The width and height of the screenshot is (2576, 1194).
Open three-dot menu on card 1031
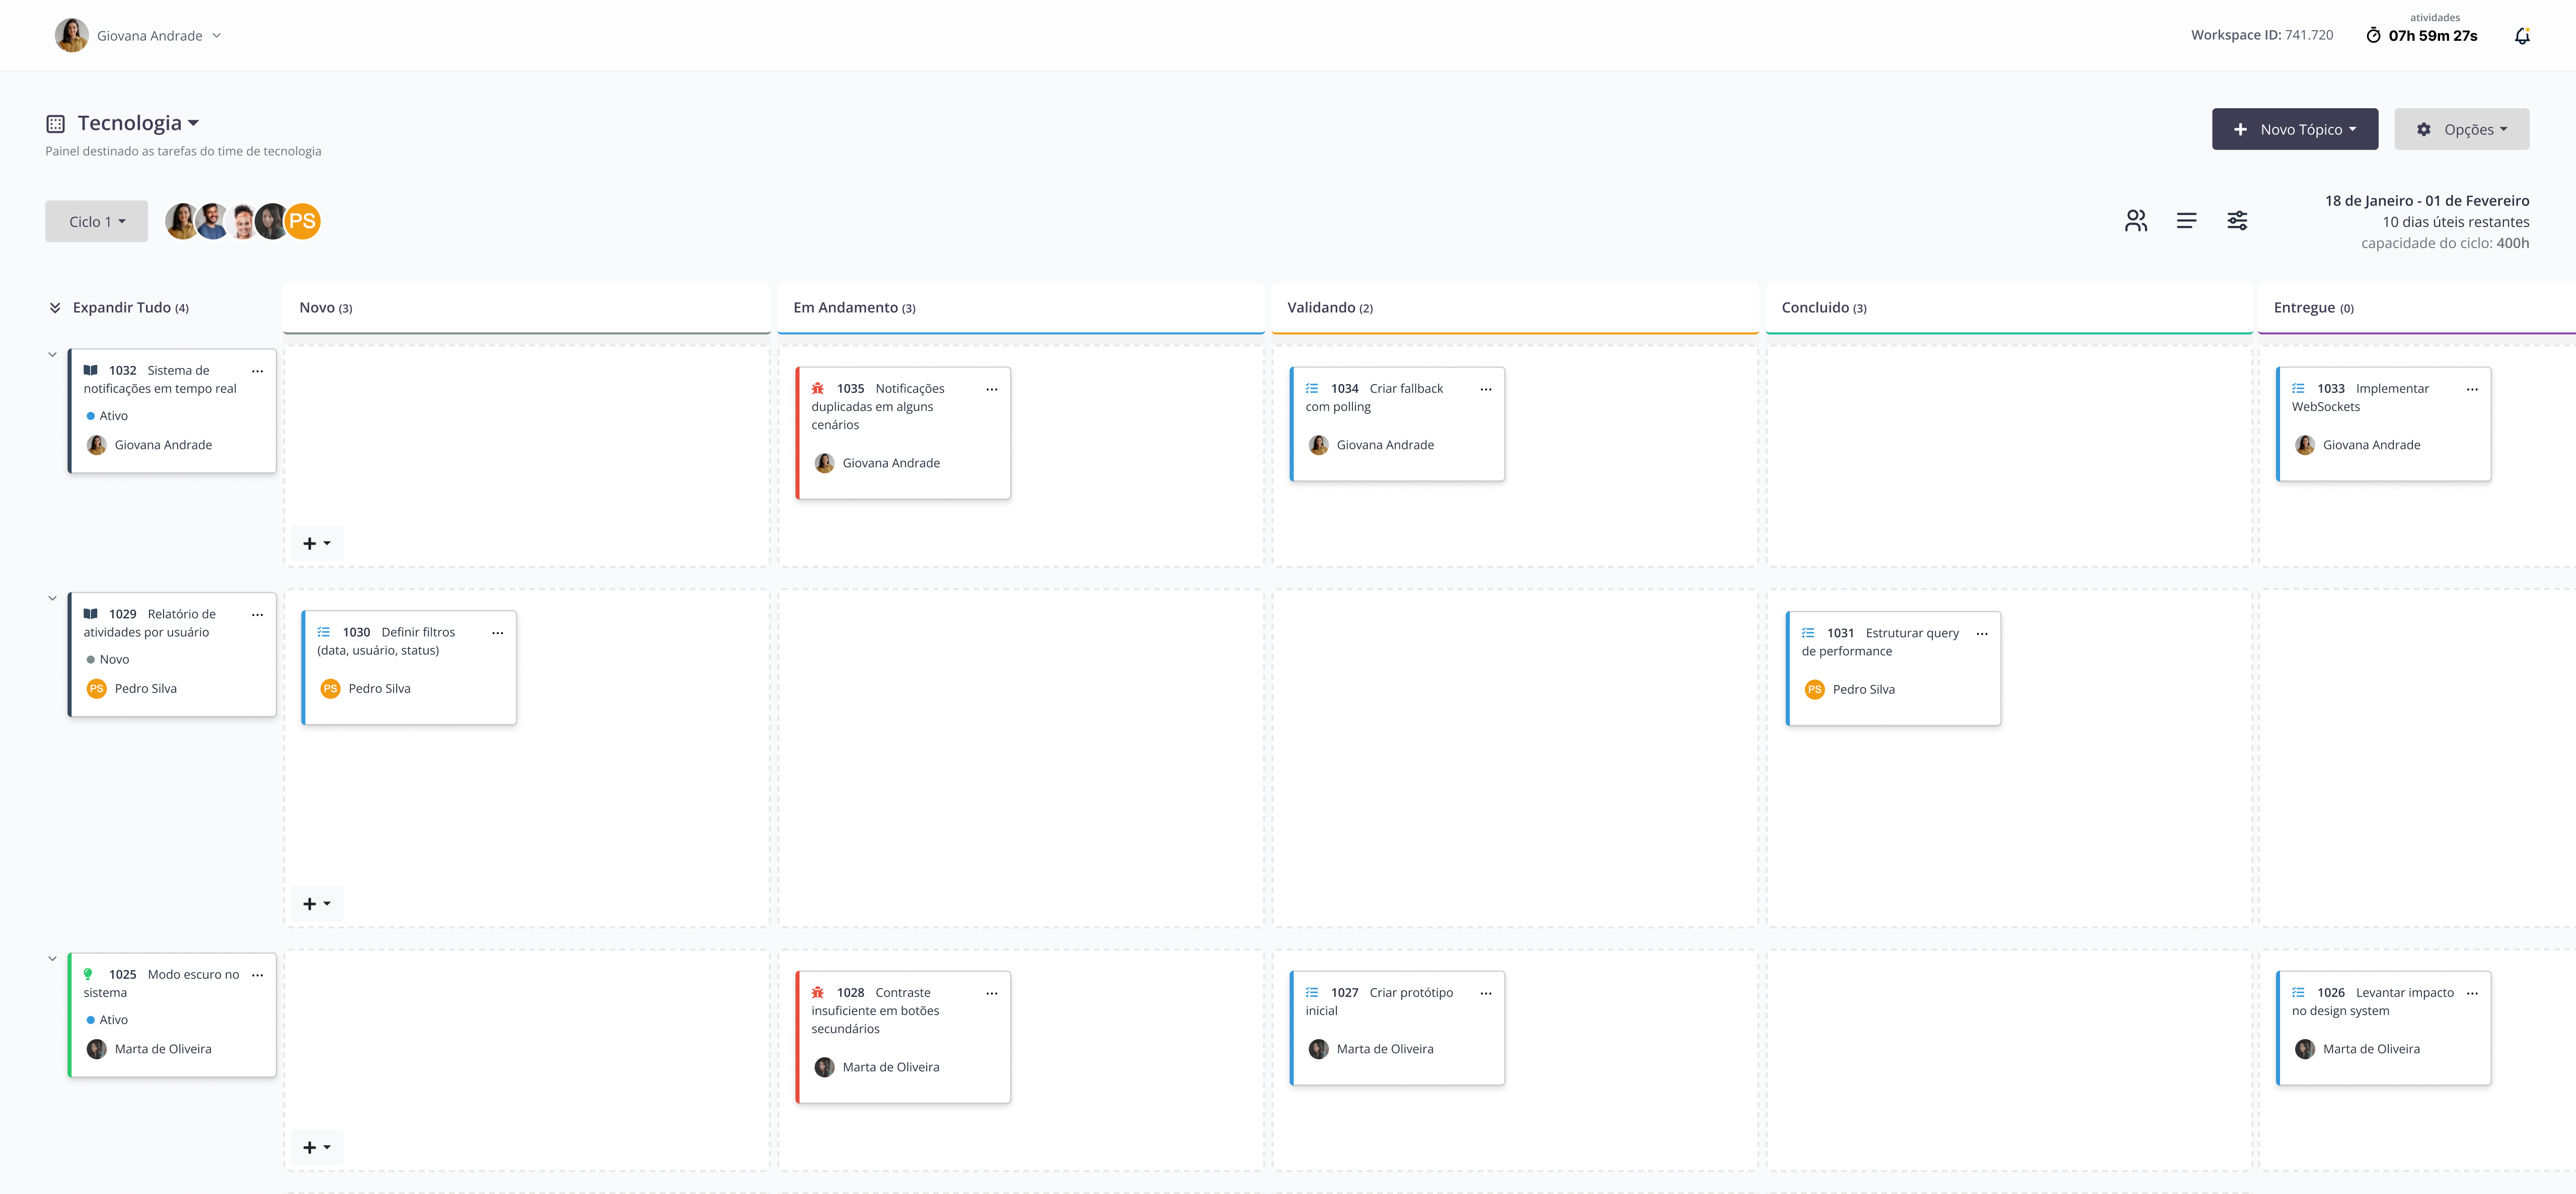click(x=1981, y=634)
